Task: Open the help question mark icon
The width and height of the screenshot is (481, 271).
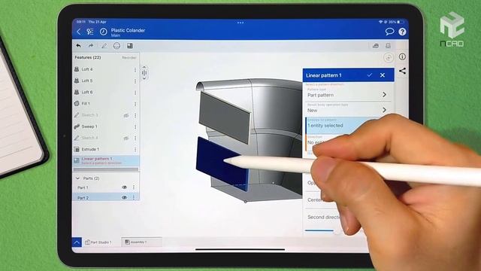Action: 402,32
